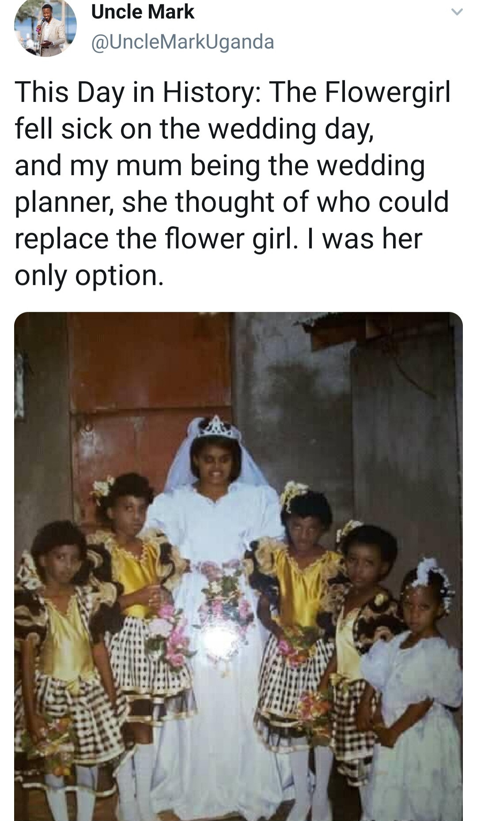Viewport: 477px width, 821px height.
Task: Open Uncle Mark's profile picture
Action: click(x=45, y=27)
